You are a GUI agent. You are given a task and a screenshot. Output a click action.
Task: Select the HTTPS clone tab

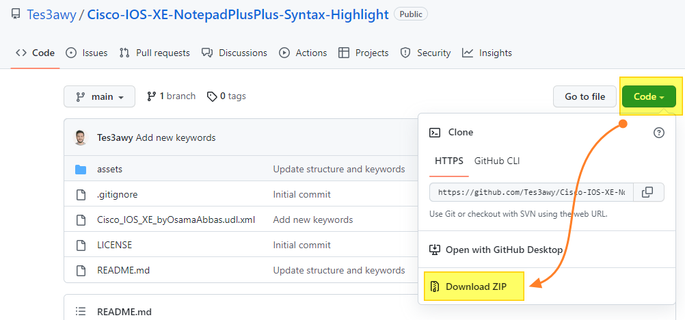coord(449,161)
